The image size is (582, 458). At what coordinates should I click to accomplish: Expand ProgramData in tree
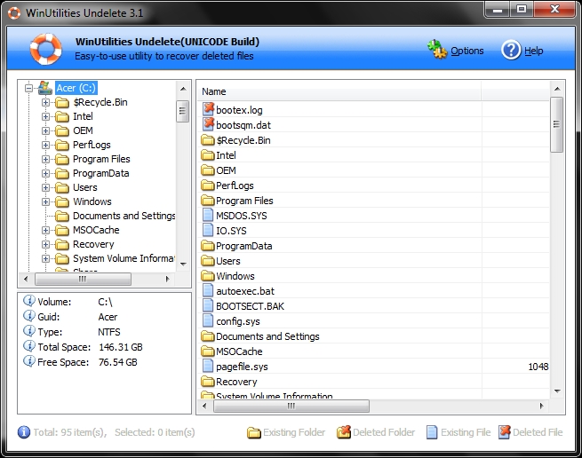45,174
